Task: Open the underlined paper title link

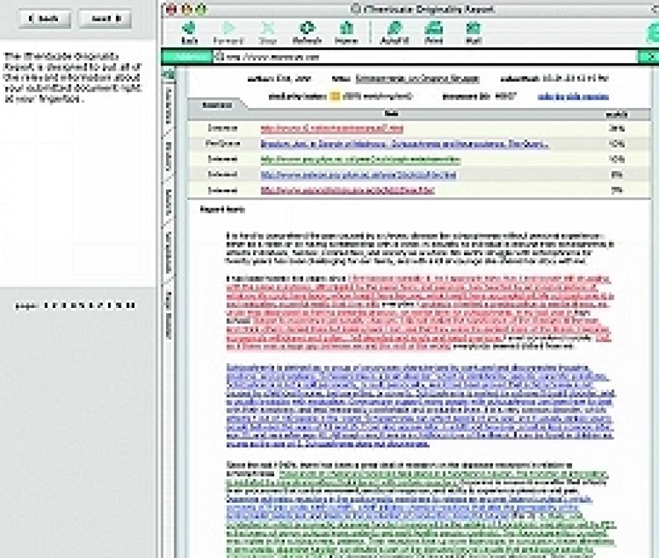Action: pos(417,78)
